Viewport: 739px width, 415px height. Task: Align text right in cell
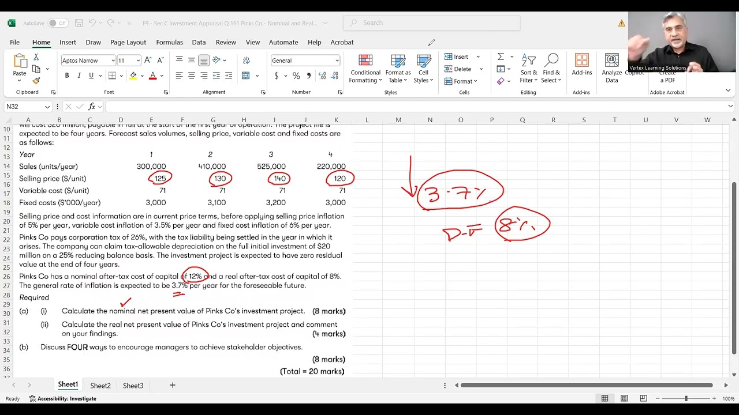tap(204, 76)
